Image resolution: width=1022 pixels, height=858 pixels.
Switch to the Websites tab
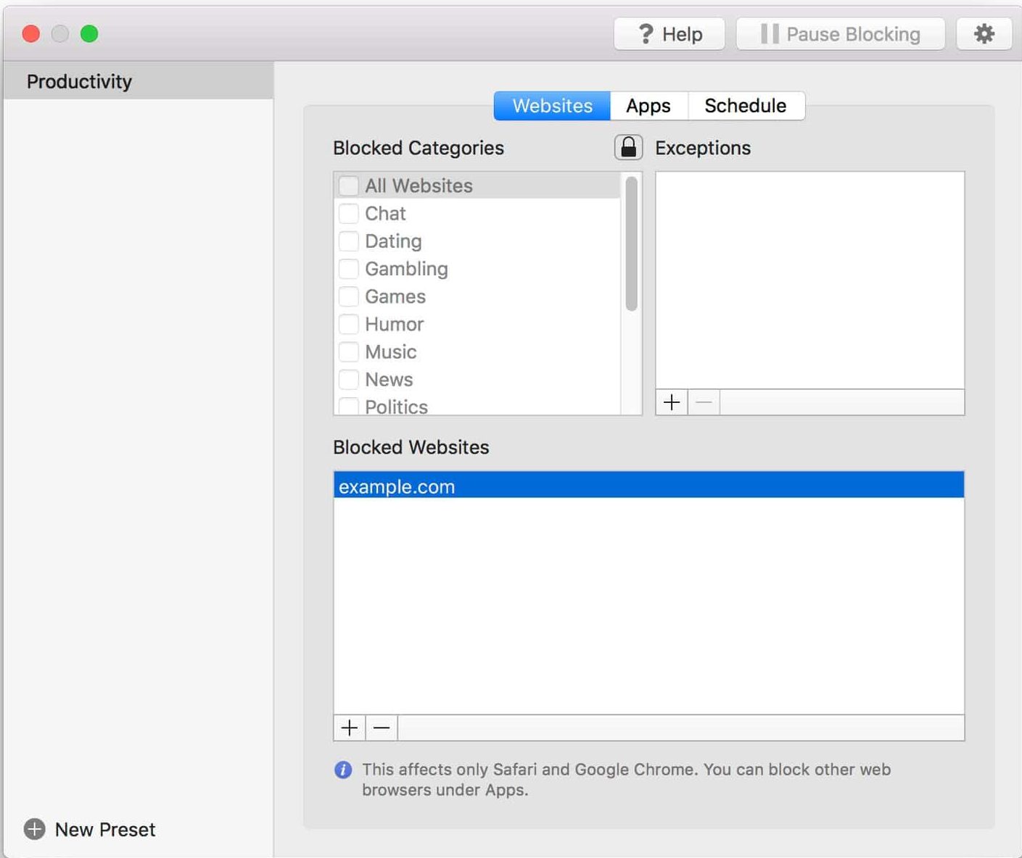[x=552, y=106]
